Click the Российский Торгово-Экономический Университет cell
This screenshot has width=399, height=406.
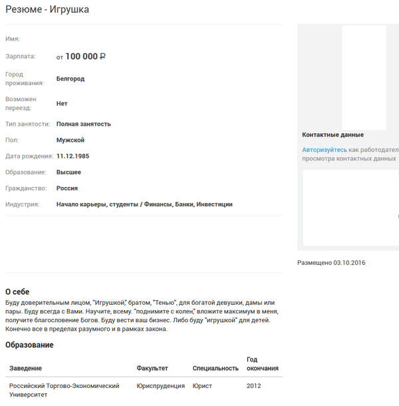pos(64,390)
